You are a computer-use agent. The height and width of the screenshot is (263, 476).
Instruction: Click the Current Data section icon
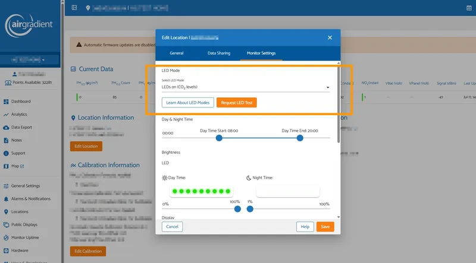pyautogui.click(x=73, y=69)
